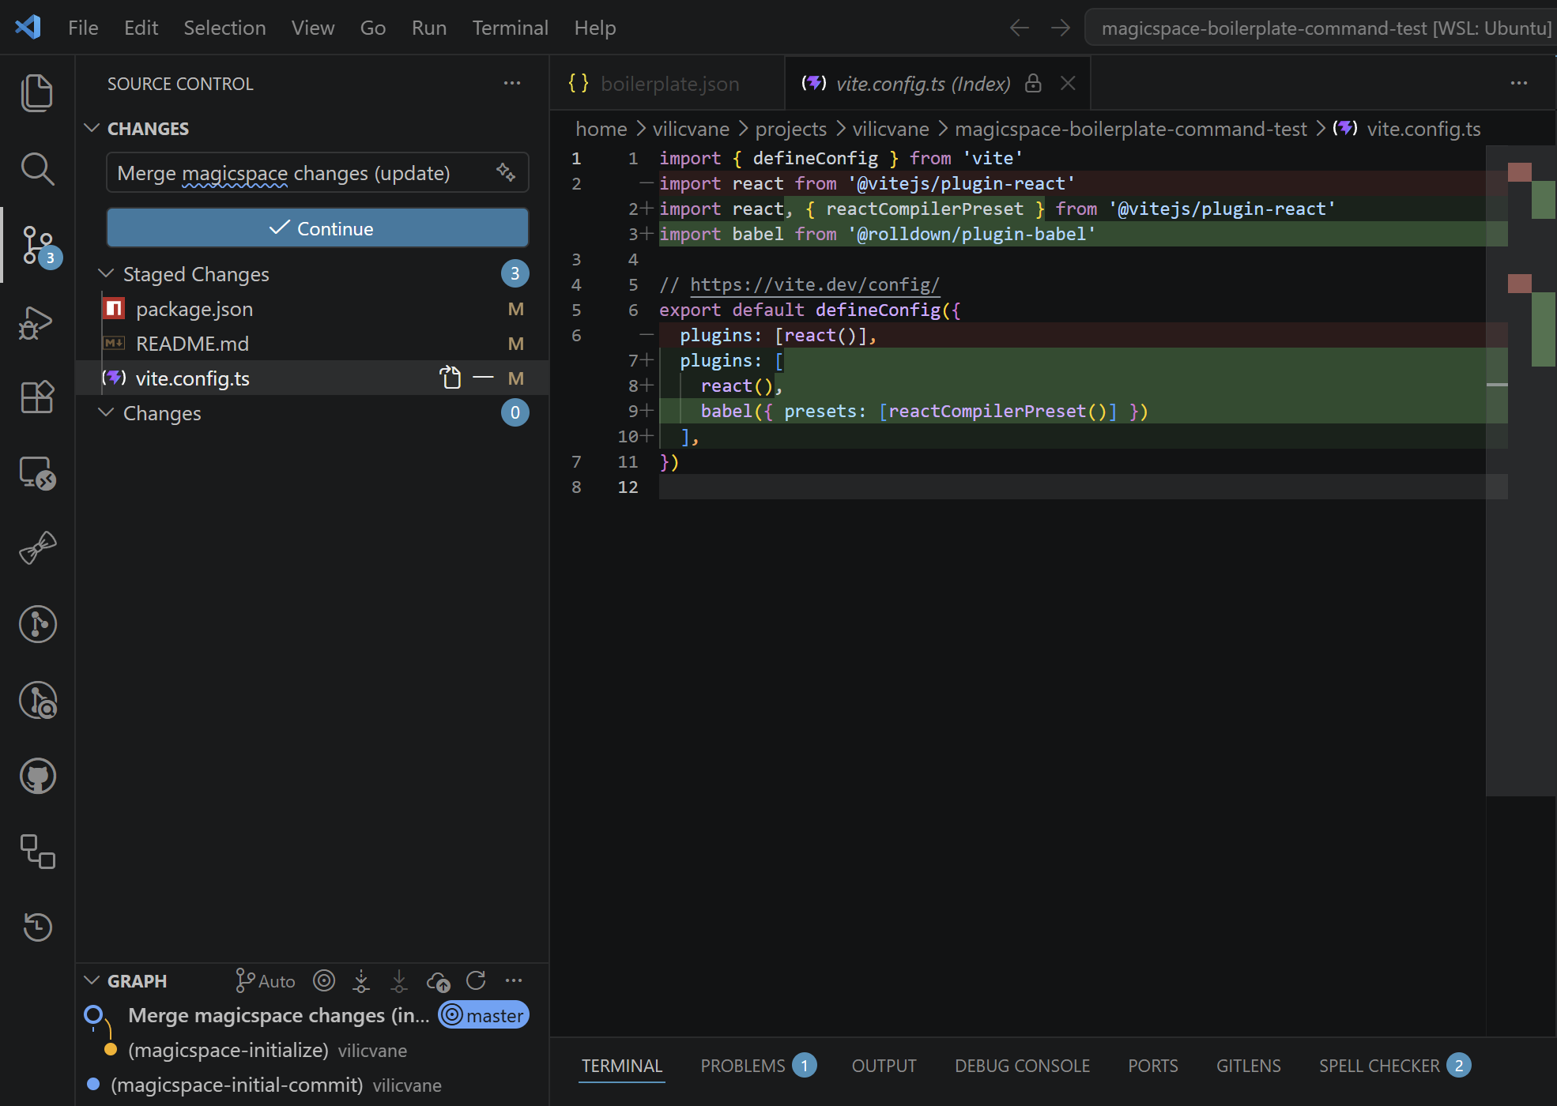
Task: Open the Extensions view icon
Action: pyautogui.click(x=36, y=397)
